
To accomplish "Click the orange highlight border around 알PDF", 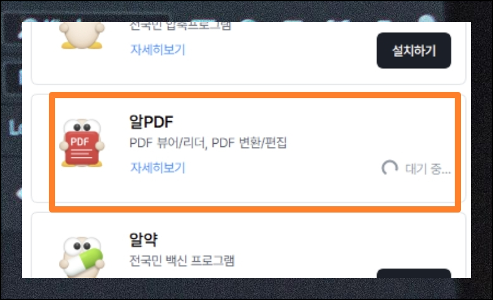I will pos(255,95).
